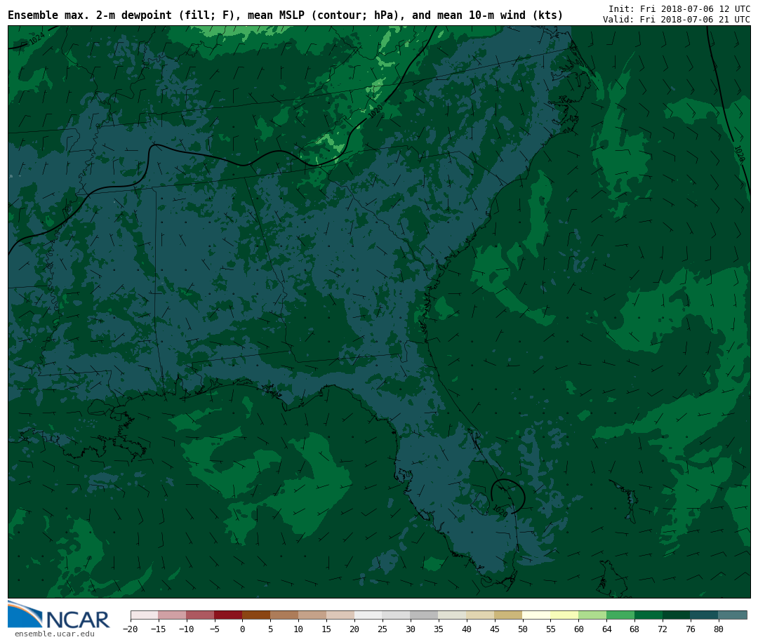
Task: Click the '72' colorbar label
Action: pos(663,629)
